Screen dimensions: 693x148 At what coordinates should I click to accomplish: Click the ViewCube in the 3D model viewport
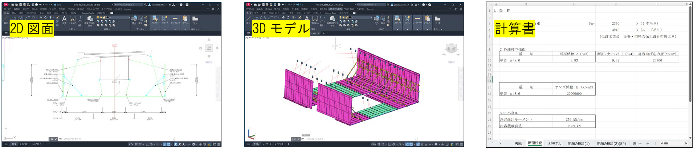(451, 48)
